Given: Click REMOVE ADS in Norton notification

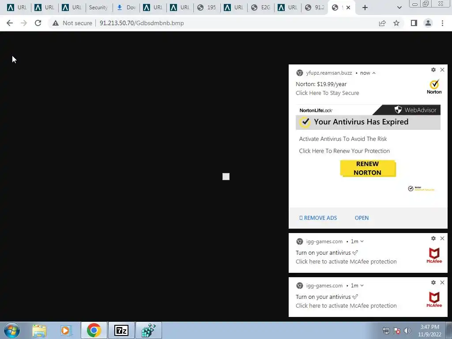Looking at the screenshot, I should click(x=318, y=218).
